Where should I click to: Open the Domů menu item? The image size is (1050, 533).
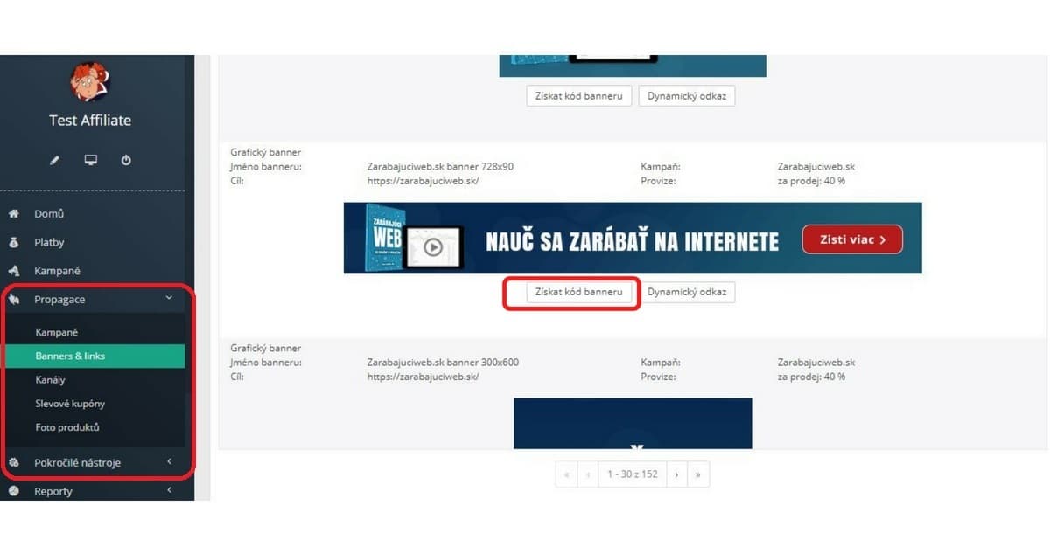pos(49,213)
